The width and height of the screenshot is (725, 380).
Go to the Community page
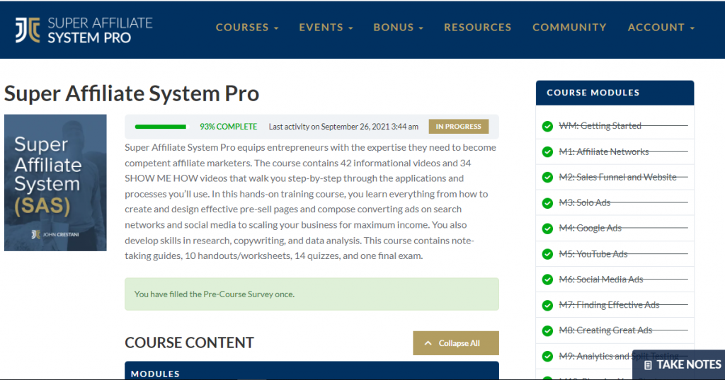569,28
